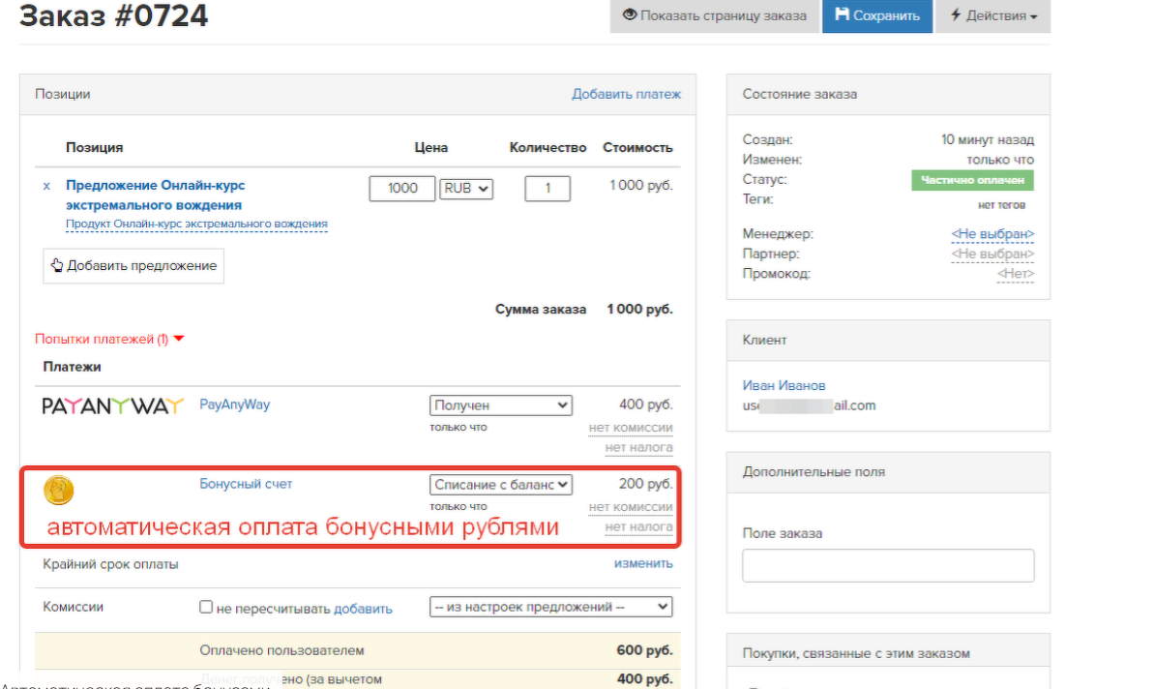Open the Действия dropdown menu
The height and width of the screenshot is (689, 1154).
pyautogui.click(x=992, y=15)
